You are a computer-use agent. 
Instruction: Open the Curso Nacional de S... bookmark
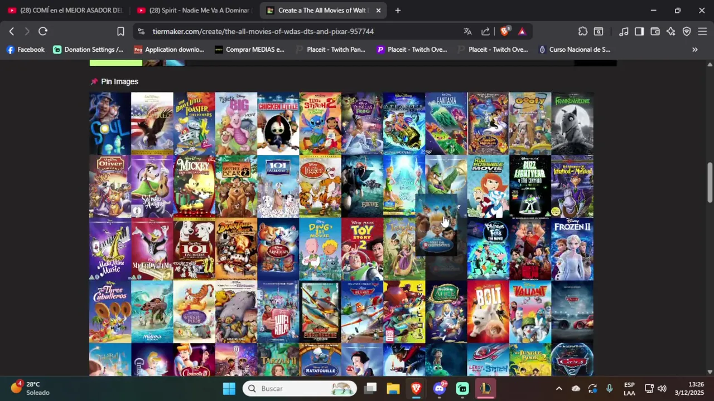(574, 50)
